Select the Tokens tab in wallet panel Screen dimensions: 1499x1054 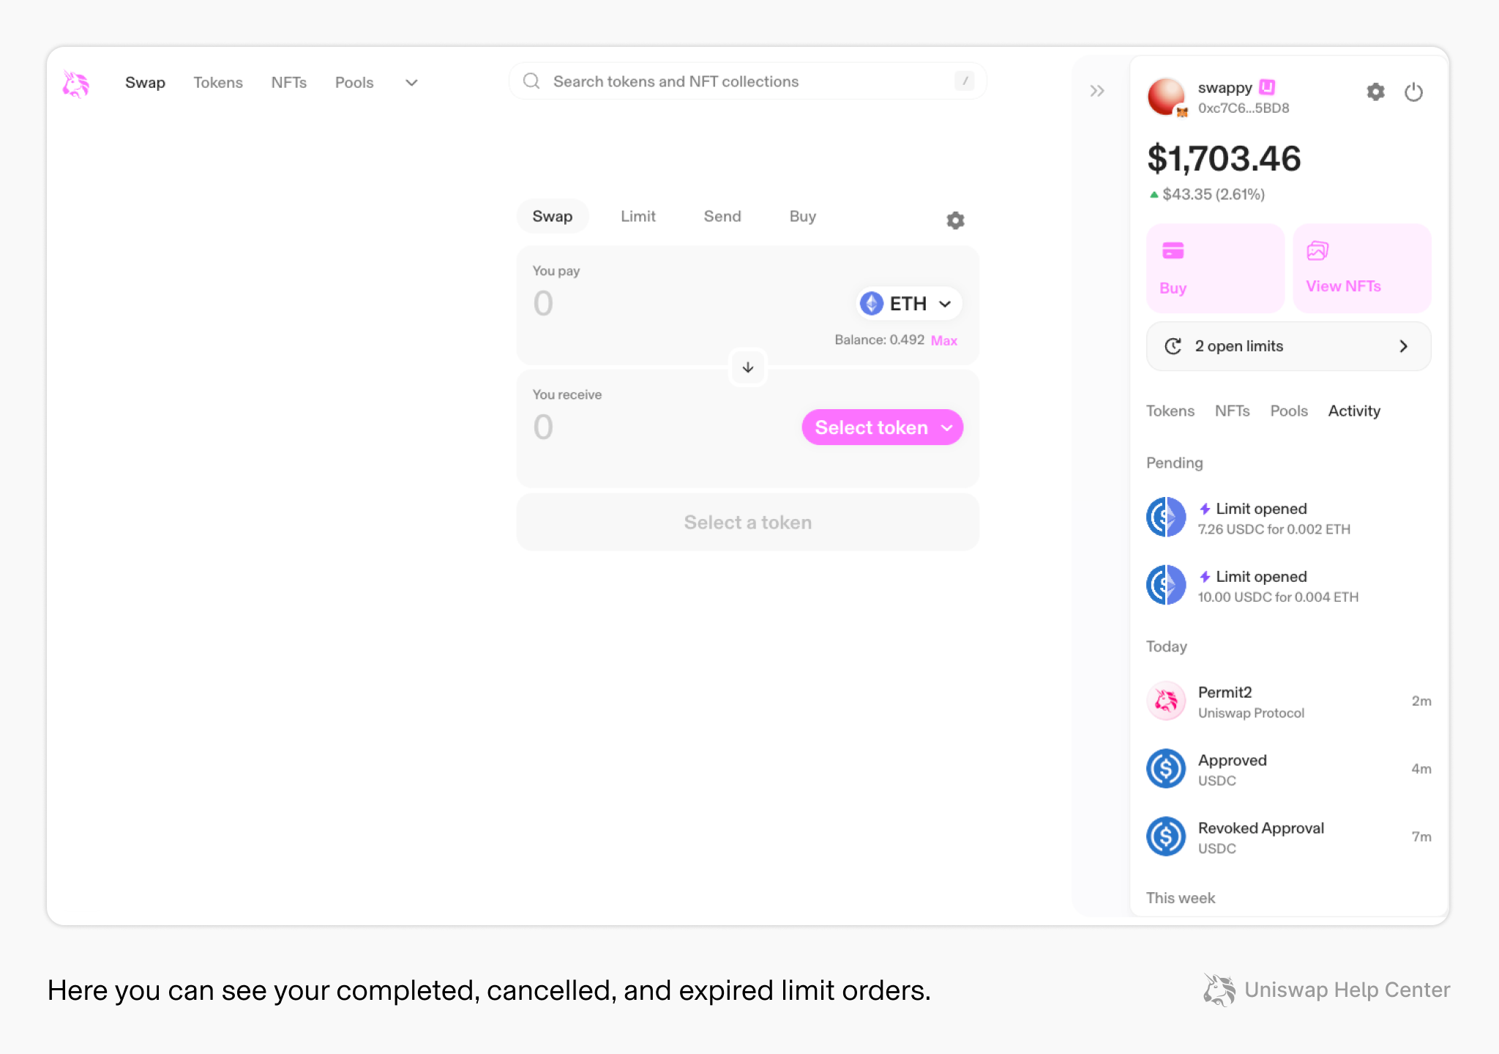point(1170,411)
